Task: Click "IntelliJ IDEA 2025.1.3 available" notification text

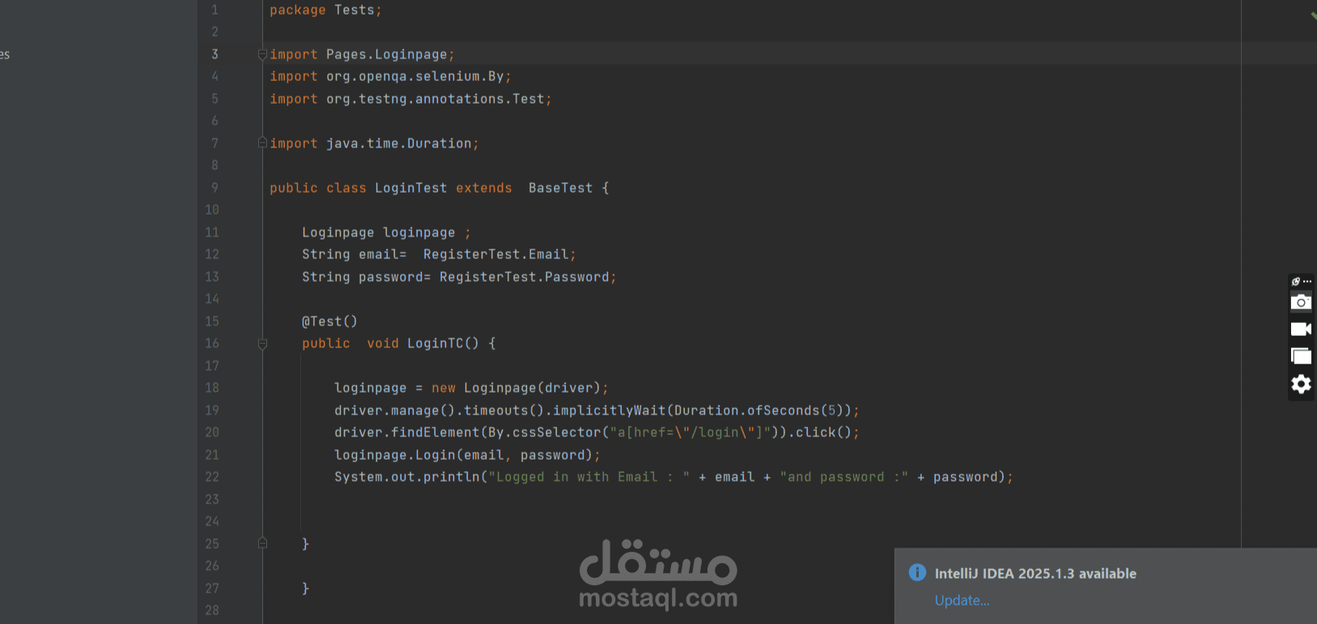Action: [1035, 573]
